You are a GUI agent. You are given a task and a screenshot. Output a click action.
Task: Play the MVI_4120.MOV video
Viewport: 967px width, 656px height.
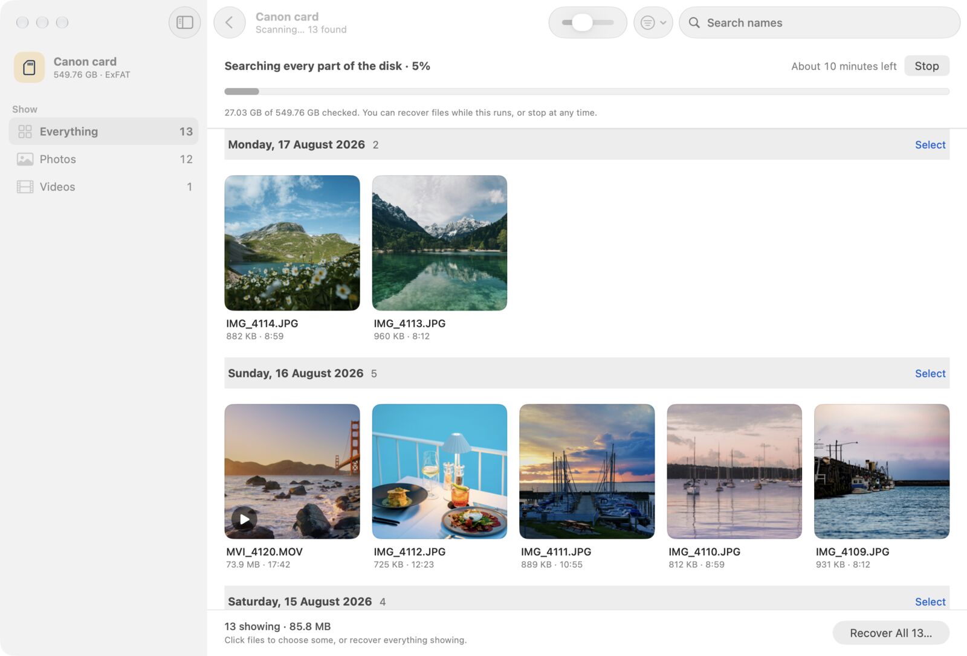244,519
